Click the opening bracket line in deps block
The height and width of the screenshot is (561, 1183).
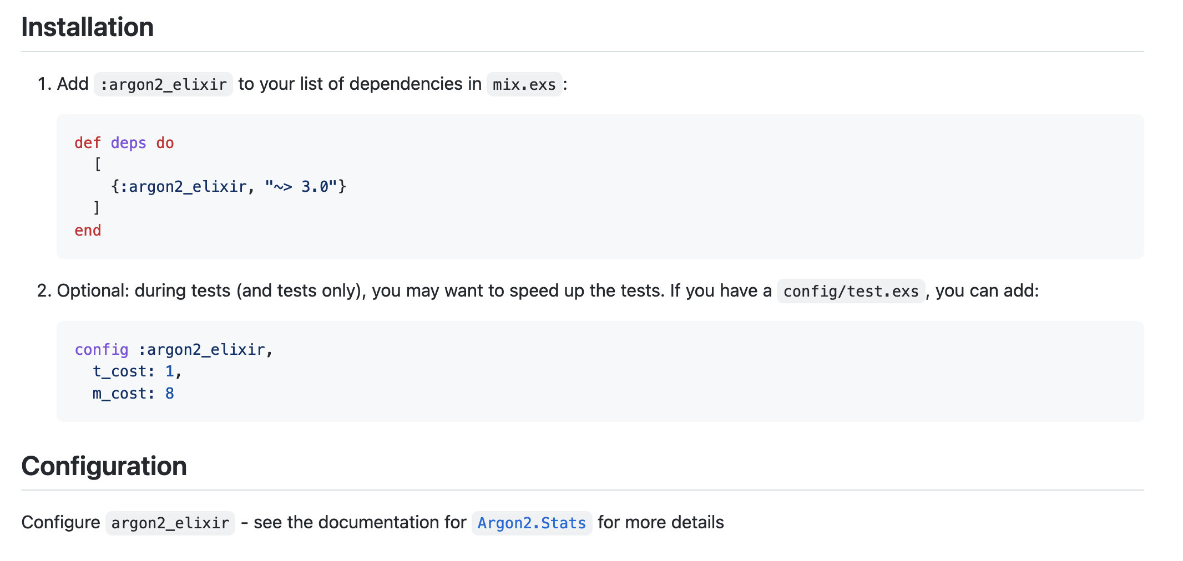click(97, 165)
